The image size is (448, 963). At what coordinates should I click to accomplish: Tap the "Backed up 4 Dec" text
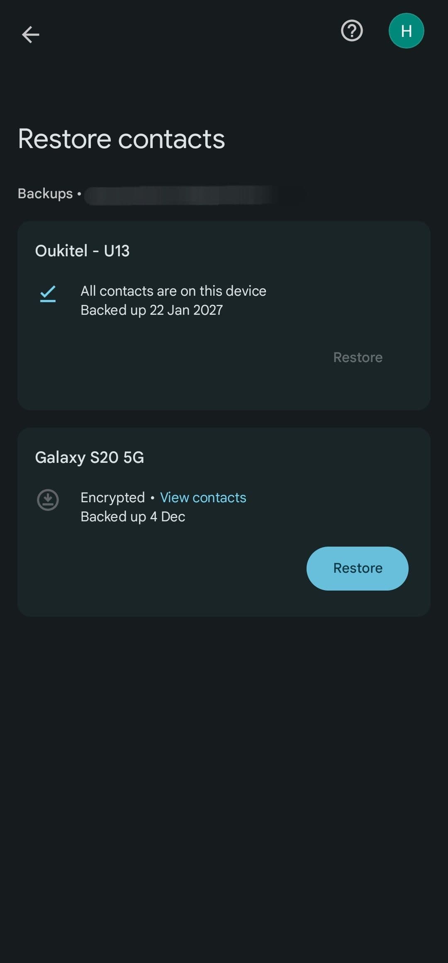133,517
